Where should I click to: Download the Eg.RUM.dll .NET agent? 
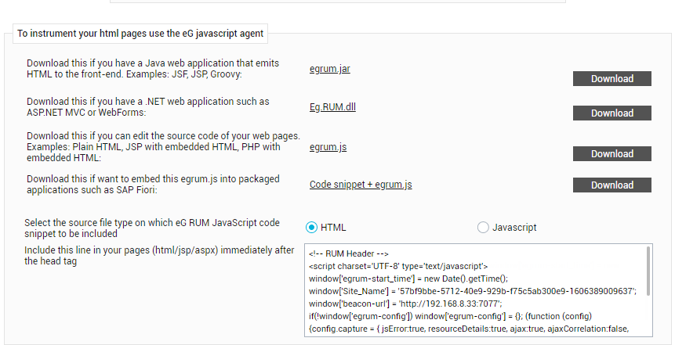pyautogui.click(x=611, y=113)
